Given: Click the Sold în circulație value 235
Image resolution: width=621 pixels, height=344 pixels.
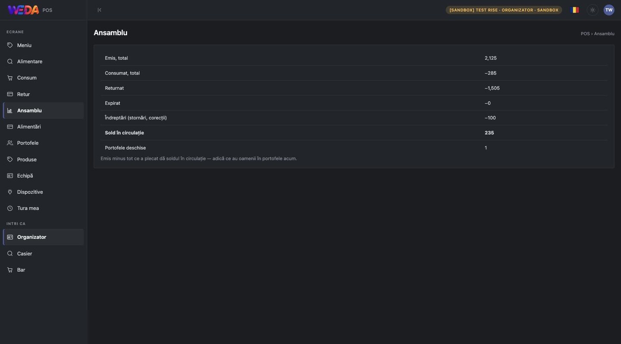Looking at the screenshot, I should (x=489, y=133).
